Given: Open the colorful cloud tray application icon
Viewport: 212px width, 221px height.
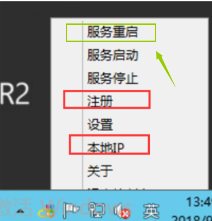Looking at the screenshot, I should tap(46, 211).
